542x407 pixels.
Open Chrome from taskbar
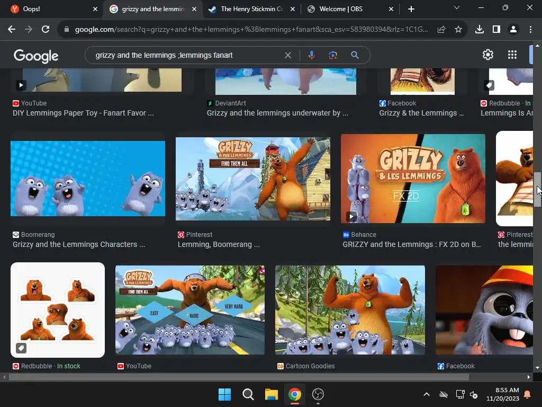[294, 394]
